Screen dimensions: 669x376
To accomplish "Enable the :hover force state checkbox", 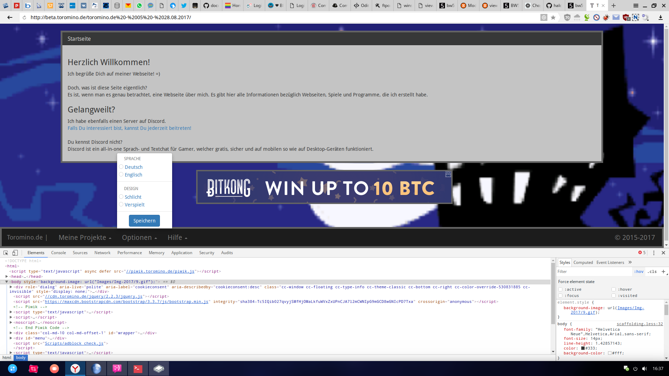I will point(614,289).
